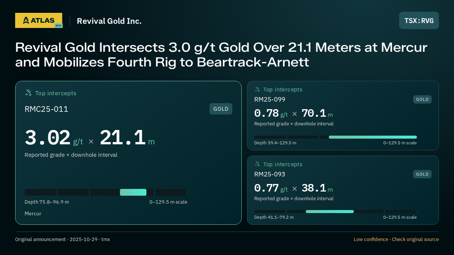Click Reported grade caption under 3.02 g/t

71,155
